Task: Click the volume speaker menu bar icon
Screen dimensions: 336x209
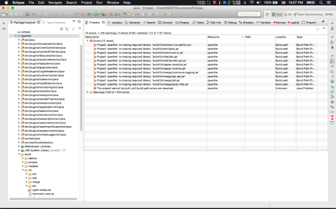Action: [259, 3]
